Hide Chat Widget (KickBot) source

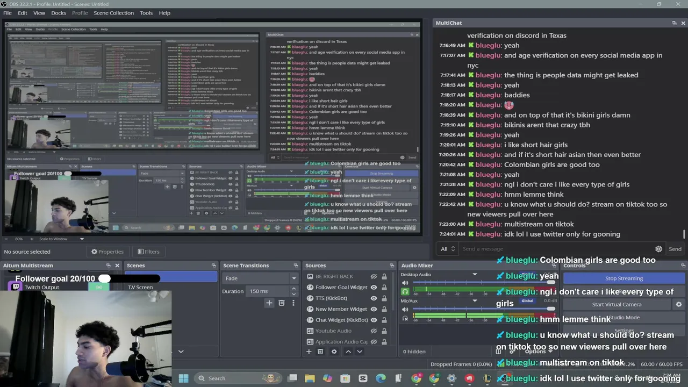[374, 320]
